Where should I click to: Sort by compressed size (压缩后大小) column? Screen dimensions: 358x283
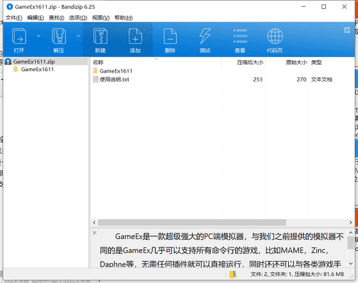click(250, 62)
